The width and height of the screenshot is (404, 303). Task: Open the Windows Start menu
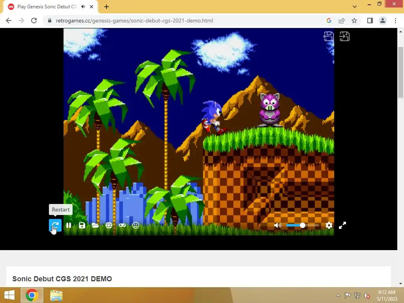9,295
